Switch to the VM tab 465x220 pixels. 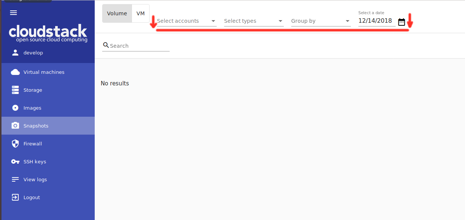pos(141,13)
